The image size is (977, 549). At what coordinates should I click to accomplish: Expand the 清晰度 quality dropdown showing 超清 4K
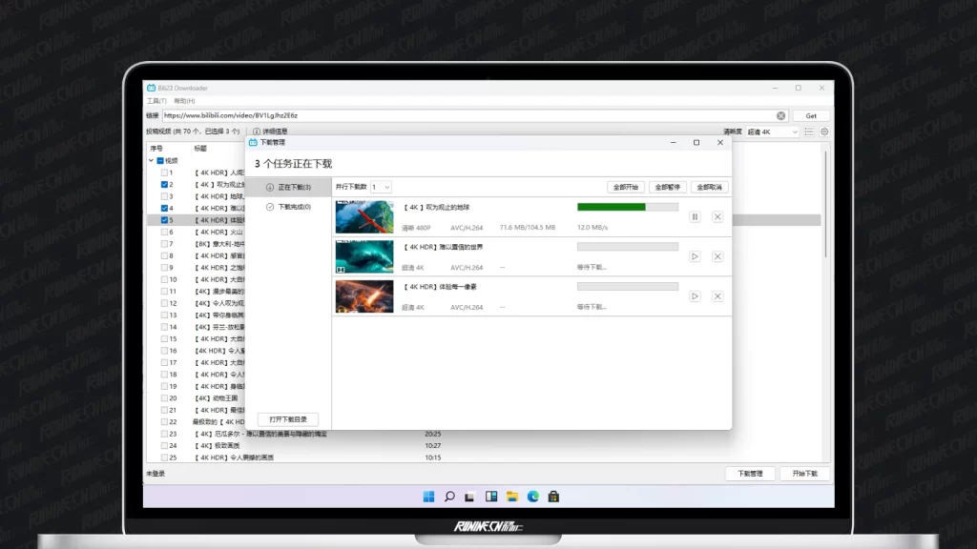[x=773, y=132]
